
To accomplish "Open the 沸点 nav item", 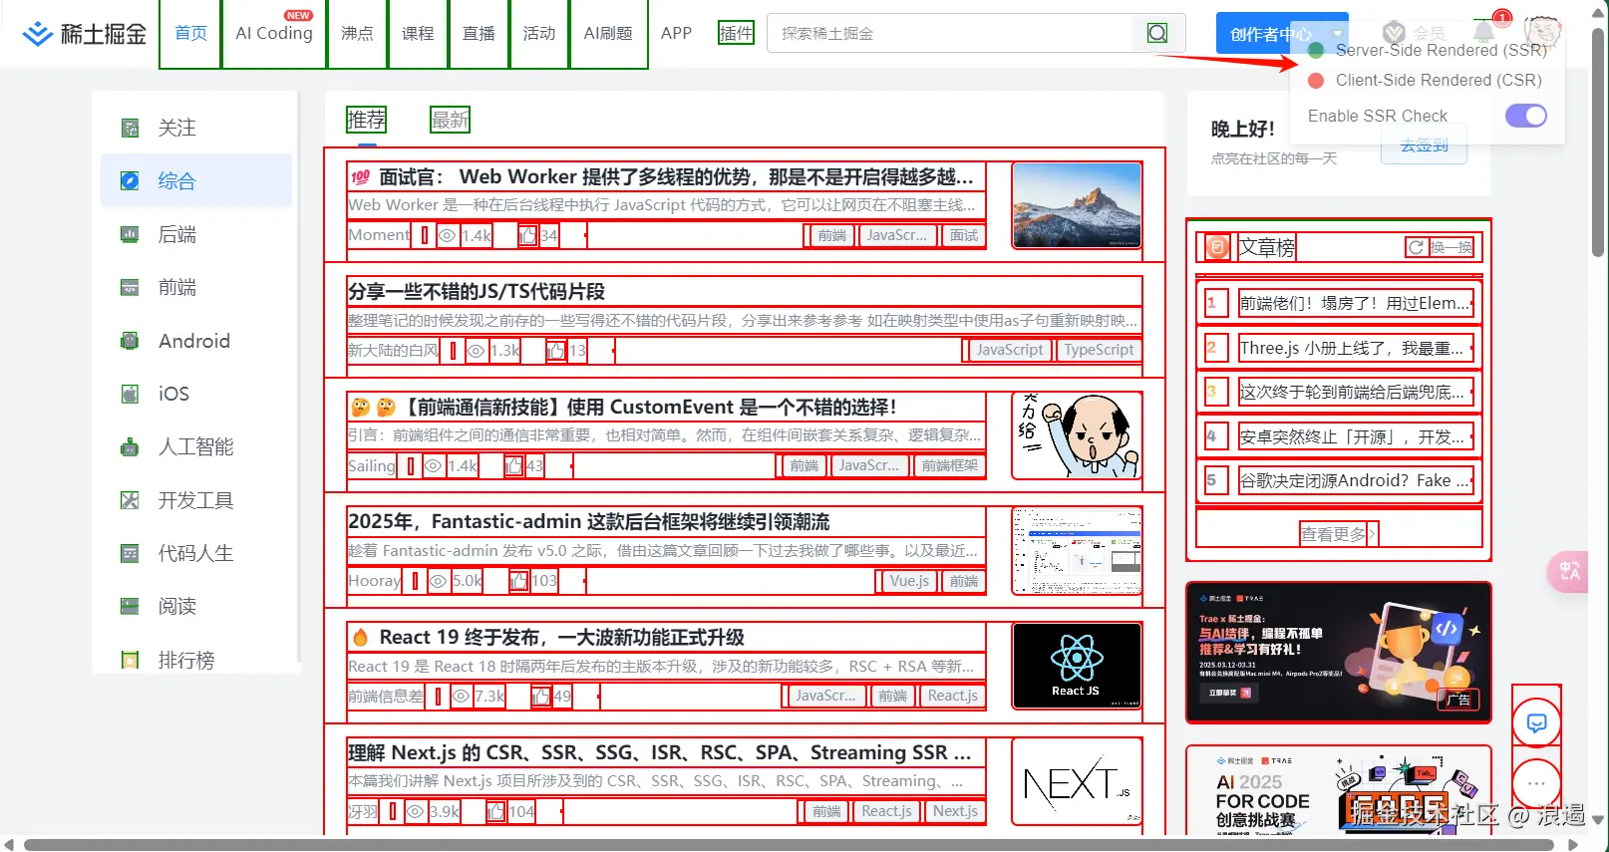I will coord(357,33).
